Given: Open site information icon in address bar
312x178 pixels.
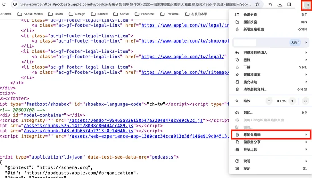Looking at the screenshot, I should coord(15,4).
